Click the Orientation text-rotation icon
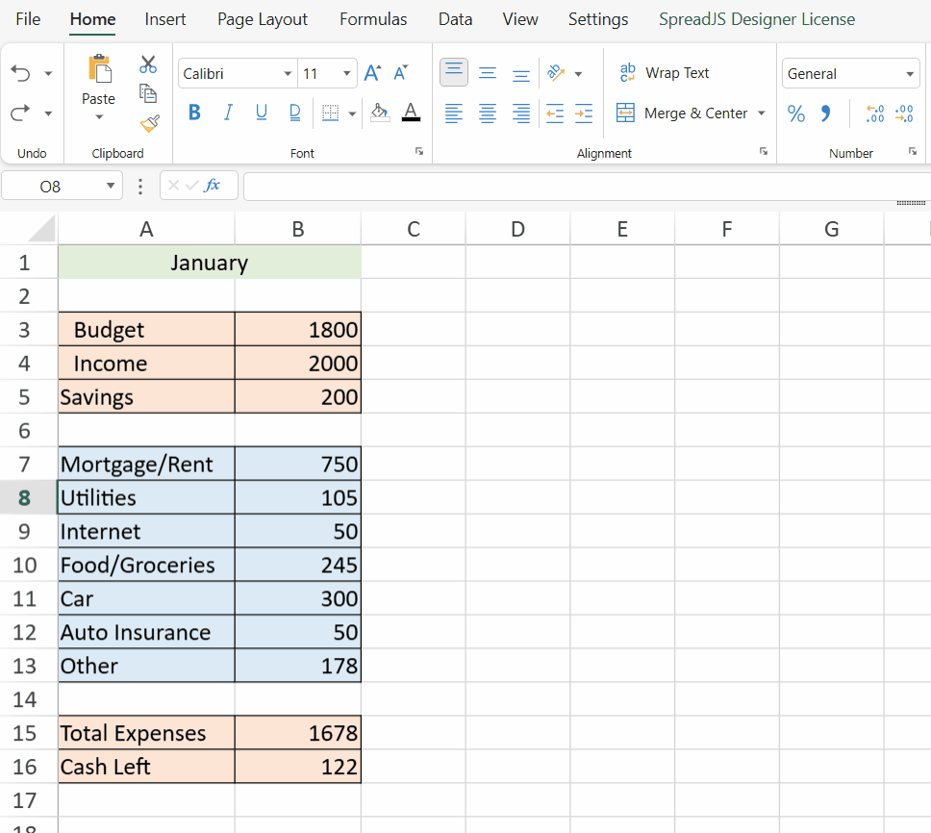Screen dimensions: 931x833 [556, 73]
